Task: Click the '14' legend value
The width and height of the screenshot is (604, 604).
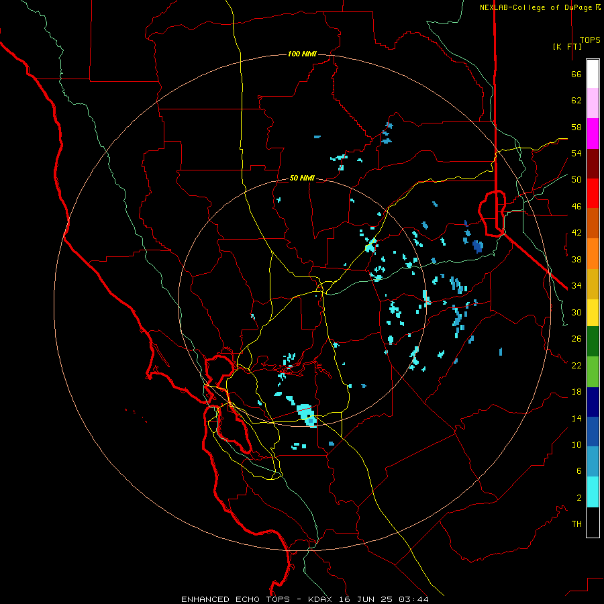Action: click(x=576, y=418)
